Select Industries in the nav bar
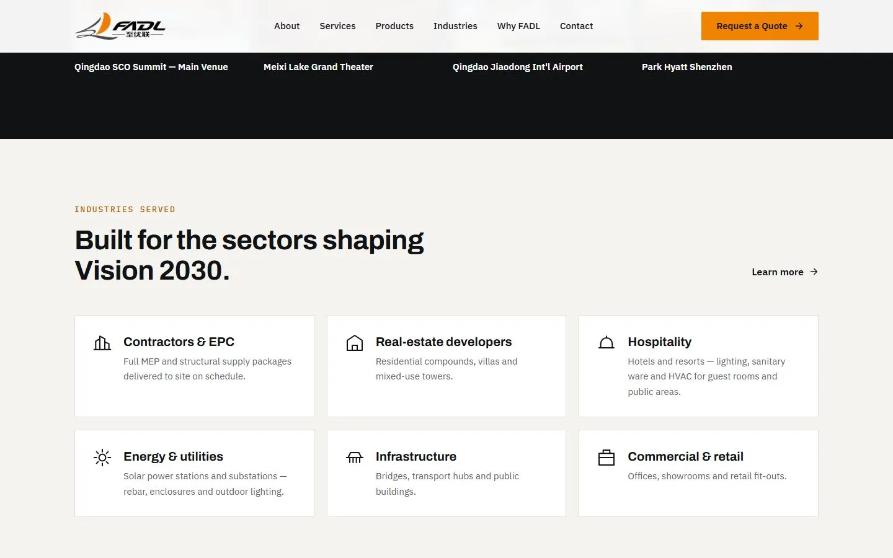Screen dimensions: 893x558 [455, 26]
